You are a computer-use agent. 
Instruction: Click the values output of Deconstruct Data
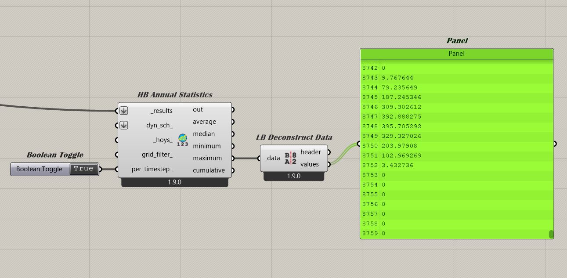point(310,164)
